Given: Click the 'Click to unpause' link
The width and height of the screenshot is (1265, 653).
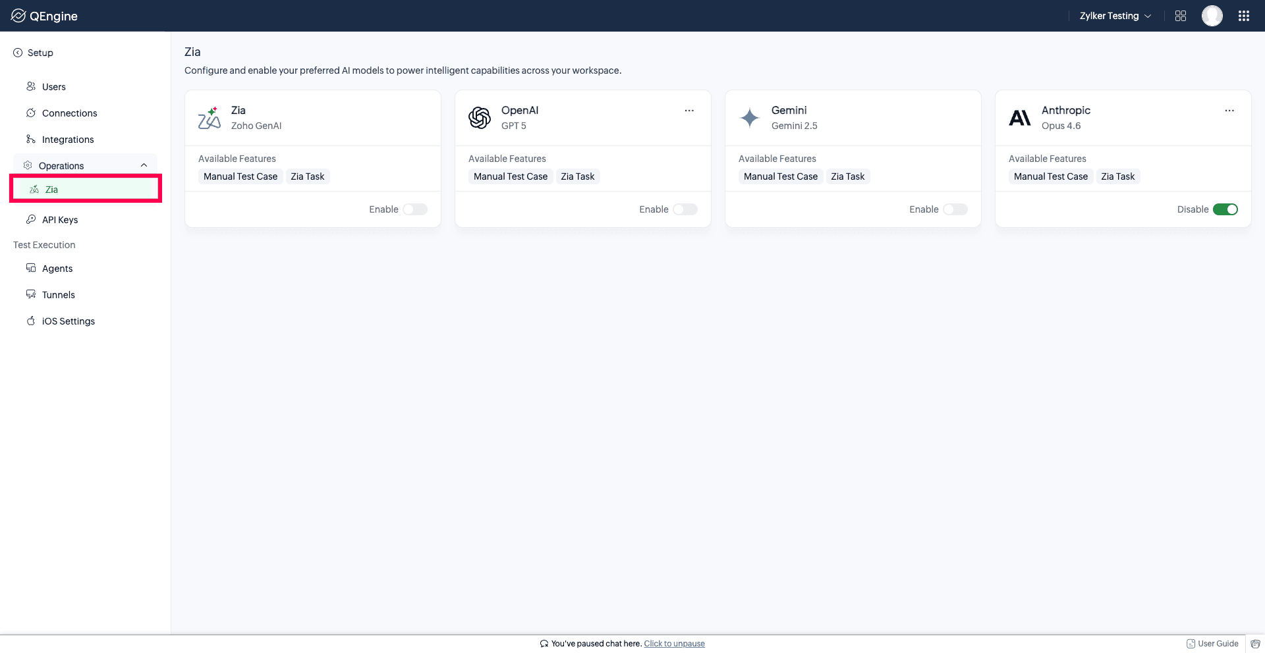Looking at the screenshot, I should tap(674, 644).
